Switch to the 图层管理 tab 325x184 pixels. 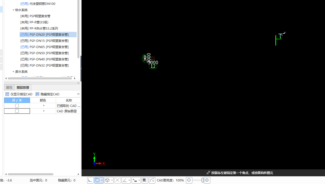[x=23, y=87]
